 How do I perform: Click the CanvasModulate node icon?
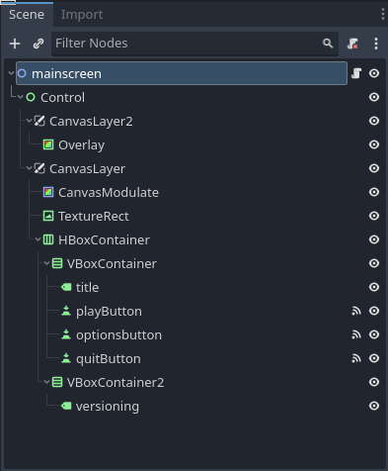(48, 192)
